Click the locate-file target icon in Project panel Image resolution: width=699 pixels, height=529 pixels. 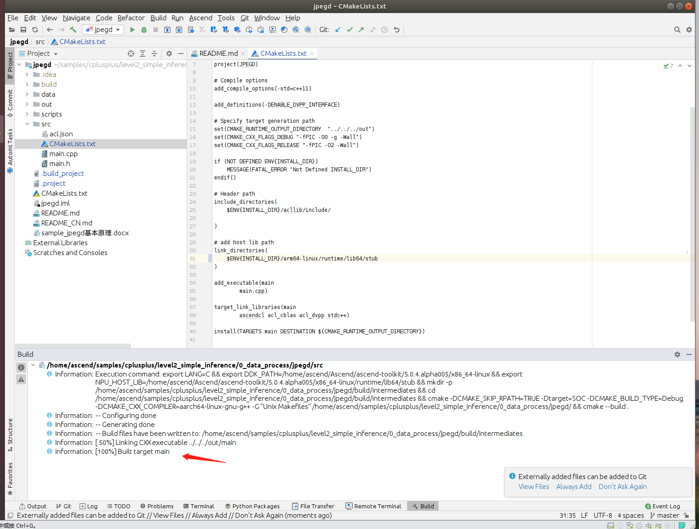tap(131, 54)
